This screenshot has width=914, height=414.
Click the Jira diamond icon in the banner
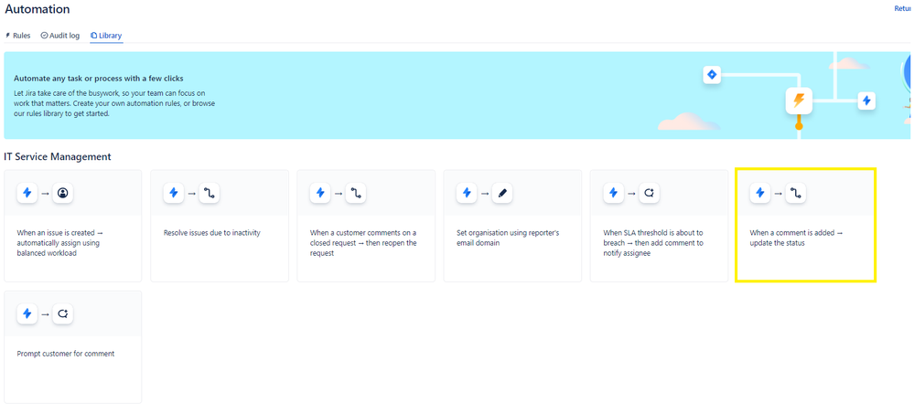click(712, 75)
